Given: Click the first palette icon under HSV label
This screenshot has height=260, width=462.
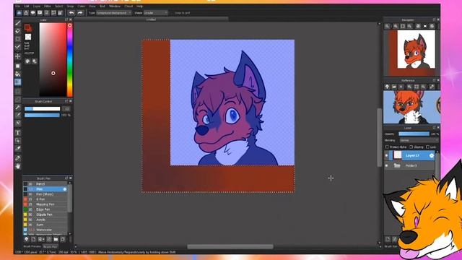Looking at the screenshot, I should (27, 61).
